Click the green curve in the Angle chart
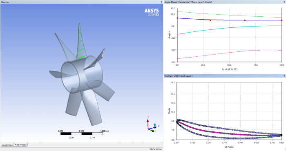Screen dimensions: 286x151 point(229,15)
